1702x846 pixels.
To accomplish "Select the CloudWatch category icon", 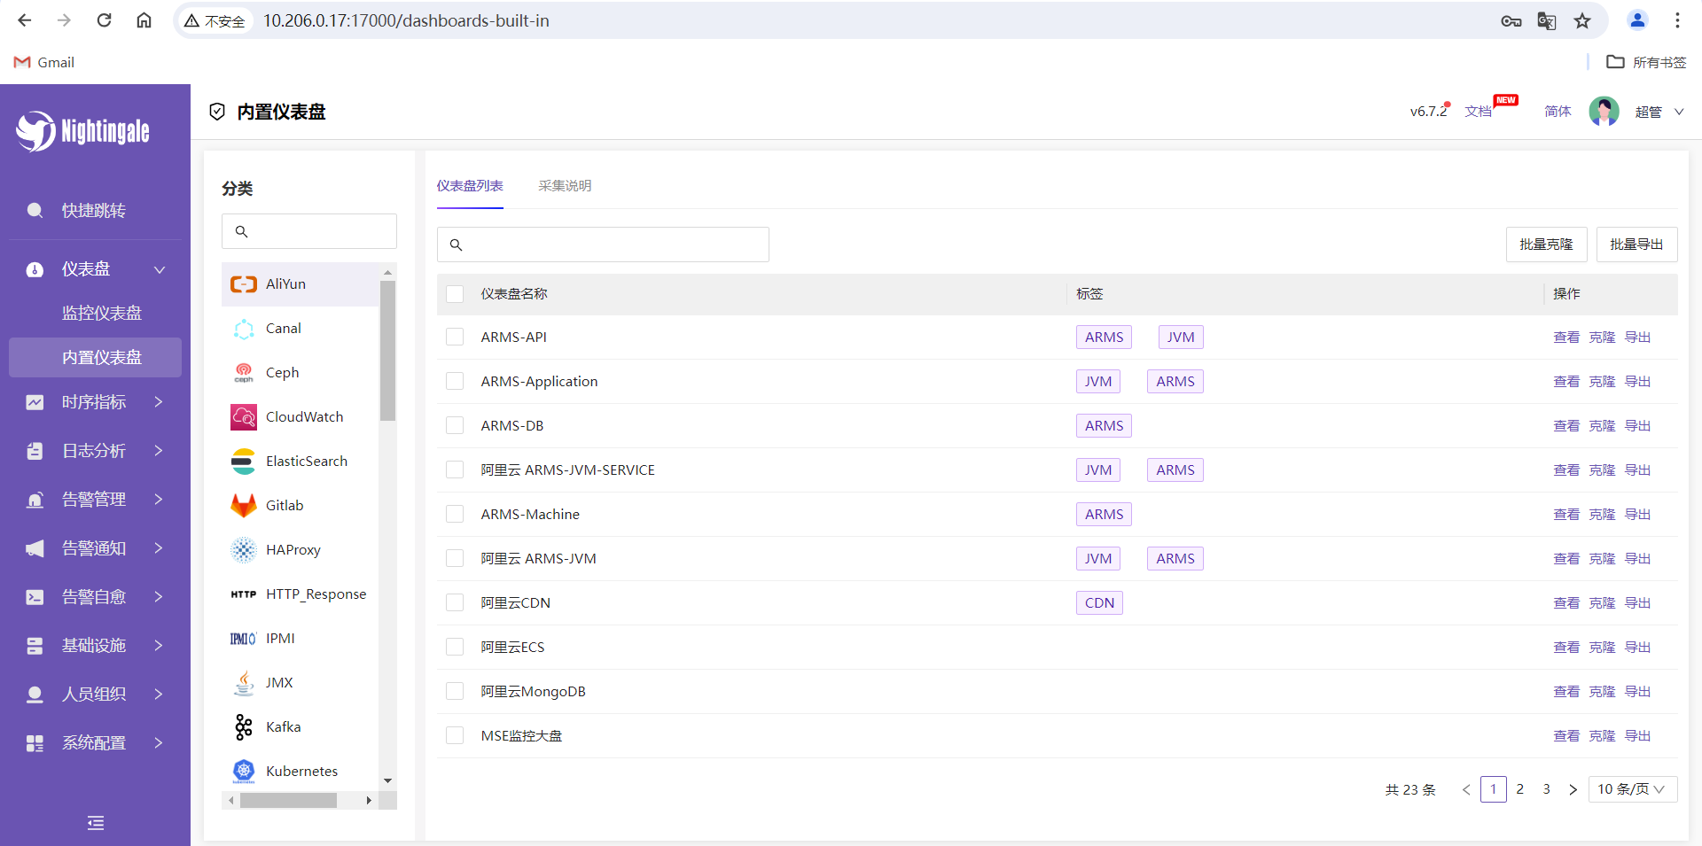I will pyautogui.click(x=244, y=417).
